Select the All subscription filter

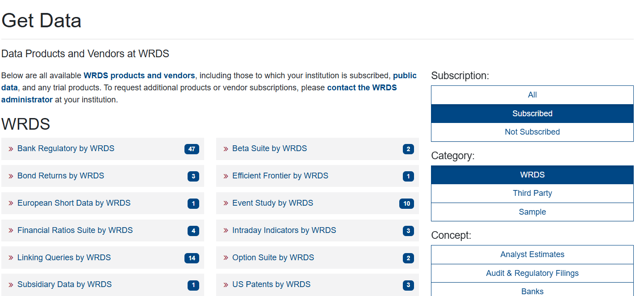pos(532,95)
